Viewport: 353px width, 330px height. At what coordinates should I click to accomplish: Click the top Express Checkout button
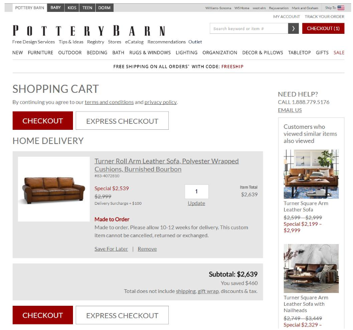click(122, 121)
